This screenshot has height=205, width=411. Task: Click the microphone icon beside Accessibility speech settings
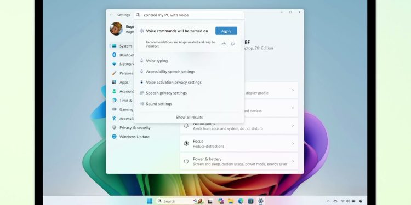point(141,72)
